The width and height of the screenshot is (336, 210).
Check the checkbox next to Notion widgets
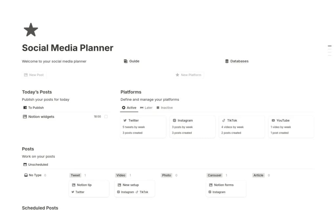[x=106, y=116]
